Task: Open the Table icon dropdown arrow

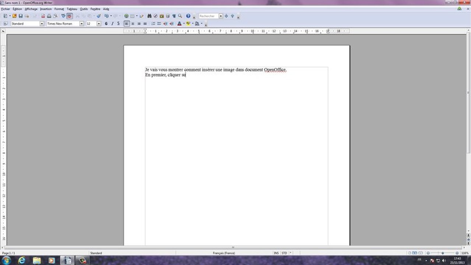Action: [137, 16]
